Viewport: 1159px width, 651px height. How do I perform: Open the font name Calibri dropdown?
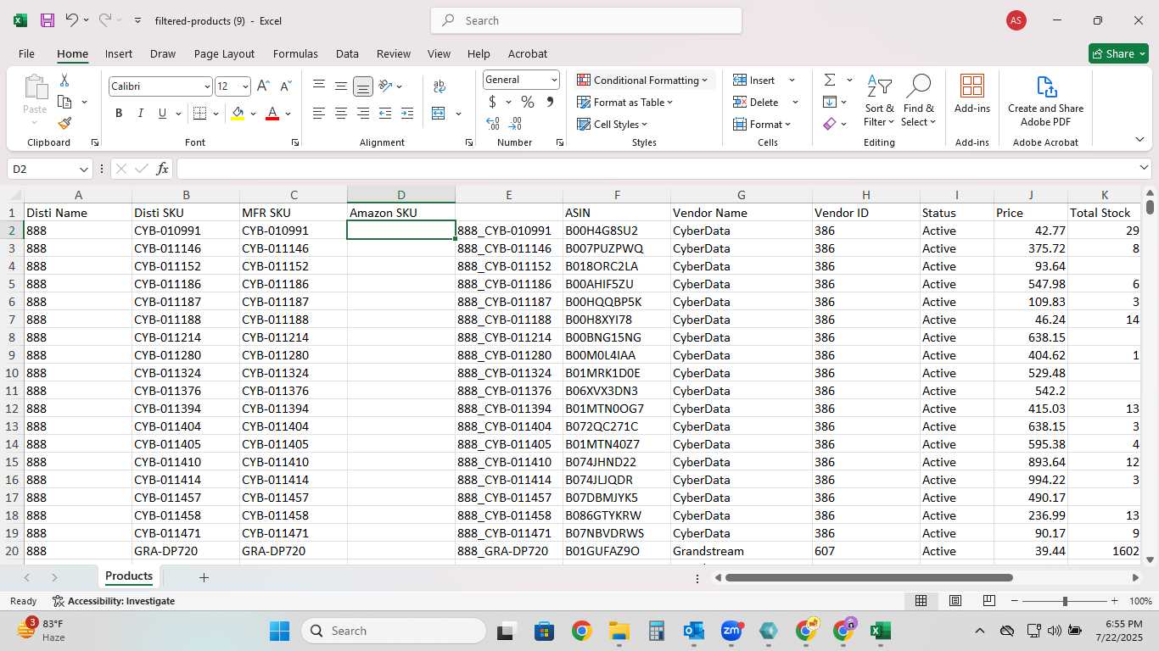207,86
